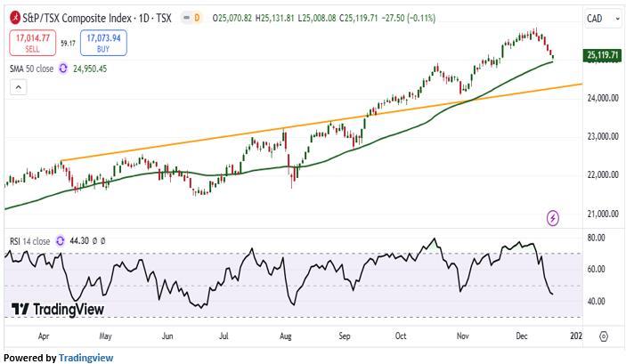
Task: Click the blue BUY 17,073.94 button
Action: (x=103, y=43)
